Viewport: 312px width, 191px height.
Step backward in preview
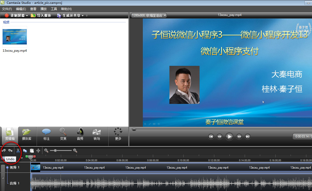coord(219,137)
